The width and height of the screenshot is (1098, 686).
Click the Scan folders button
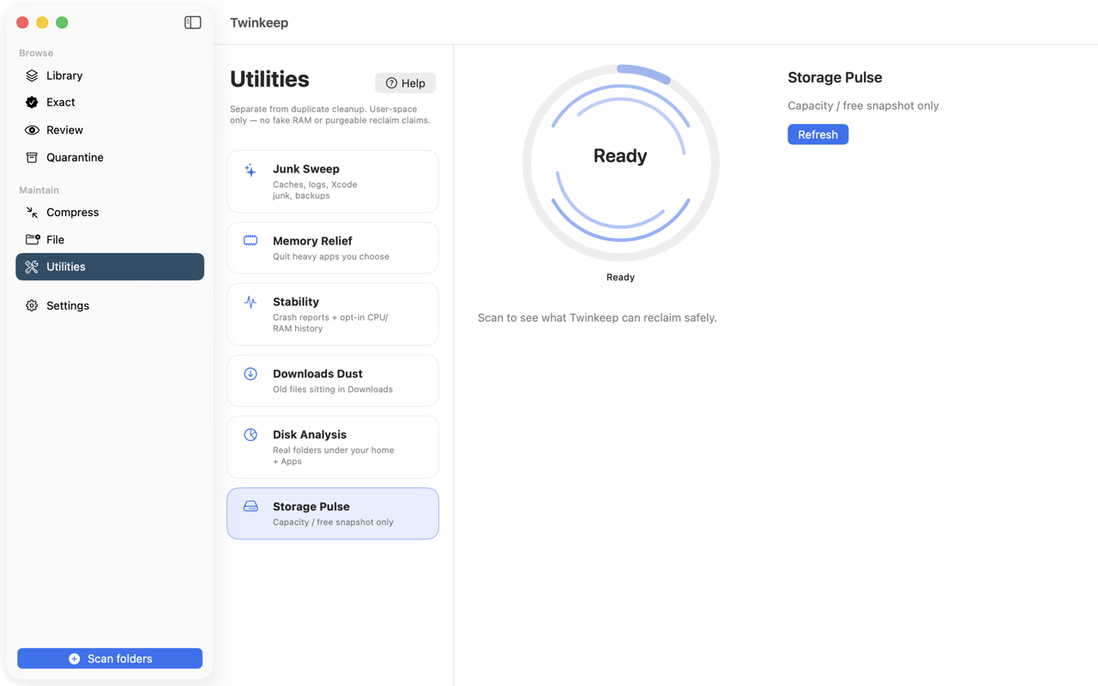[x=110, y=659]
